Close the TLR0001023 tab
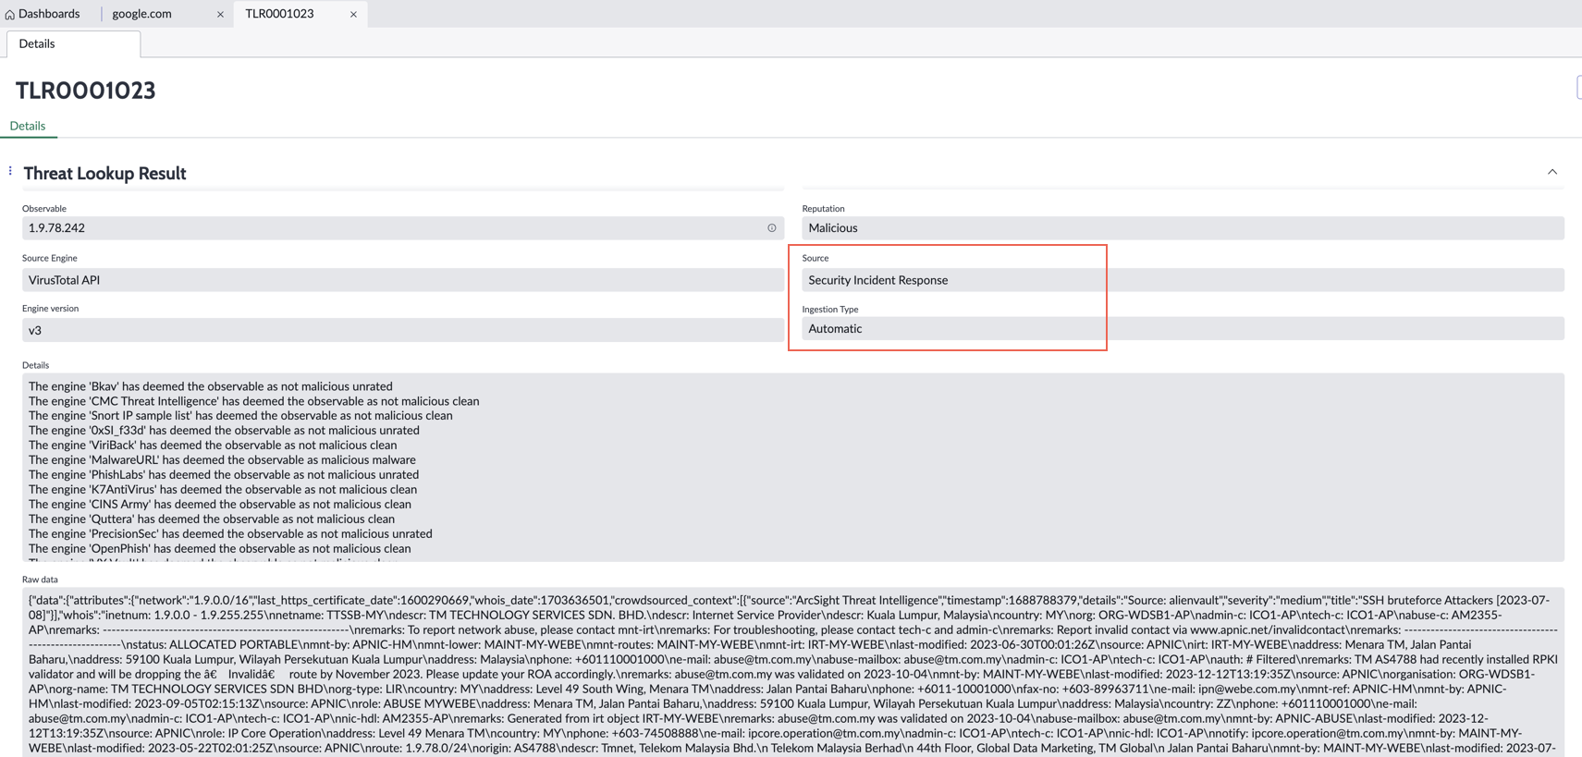Image resolution: width=1582 pixels, height=757 pixels. click(x=353, y=14)
